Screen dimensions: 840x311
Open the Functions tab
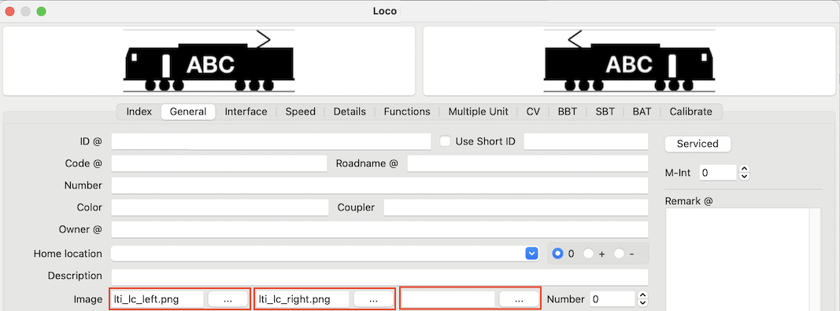click(x=407, y=112)
